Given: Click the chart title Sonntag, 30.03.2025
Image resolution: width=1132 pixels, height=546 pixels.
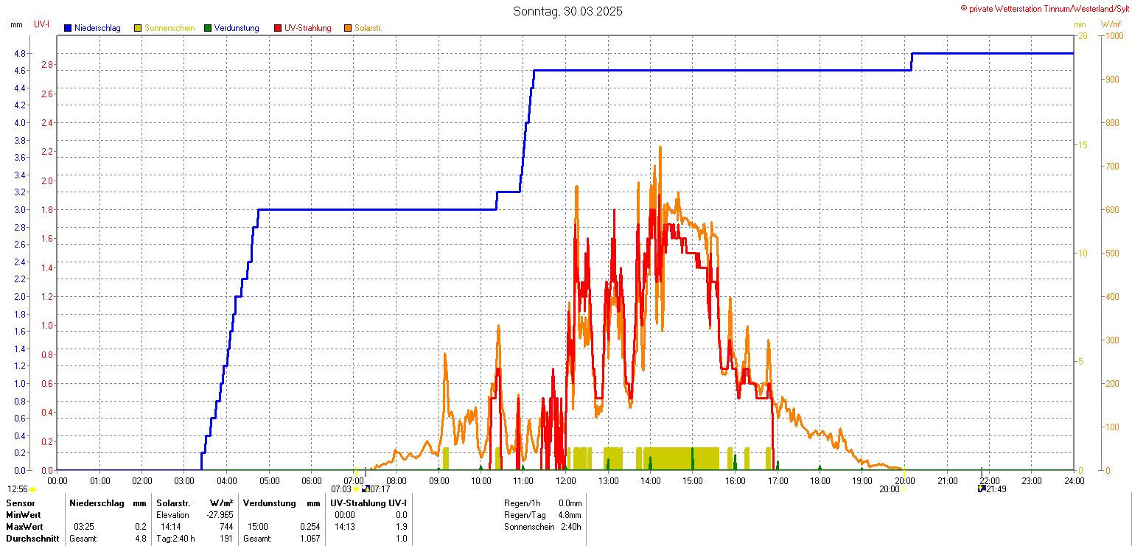Looking at the screenshot, I should pyautogui.click(x=567, y=11).
